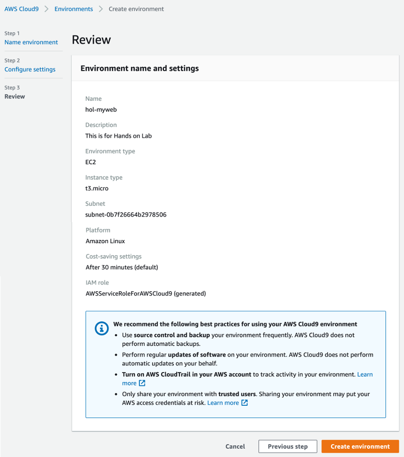Select AWSServiceRoleForAWSCloud9 (generated) value
This screenshot has height=457, width=404.
[x=145, y=294]
